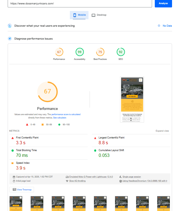Screen dimensions: 183x211
Task: Switch to the Desktop tab
Action: click(x=99, y=15)
